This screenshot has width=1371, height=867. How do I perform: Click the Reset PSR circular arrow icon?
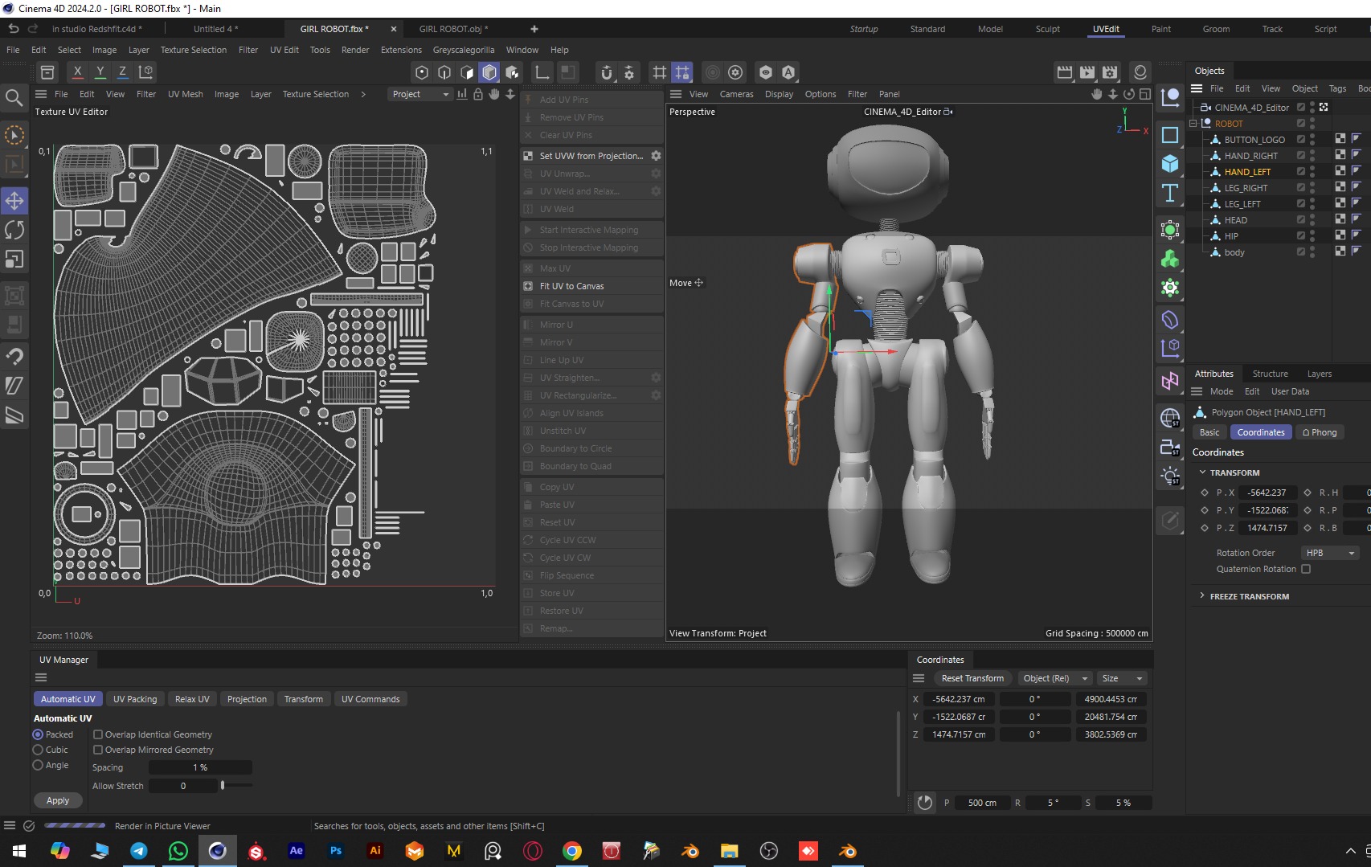[925, 802]
